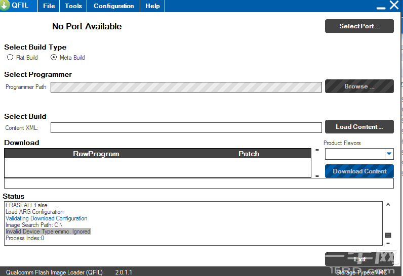Viewport: 403px width, 276px height.
Task: Select the Flat Build radio button
Action: click(x=10, y=58)
